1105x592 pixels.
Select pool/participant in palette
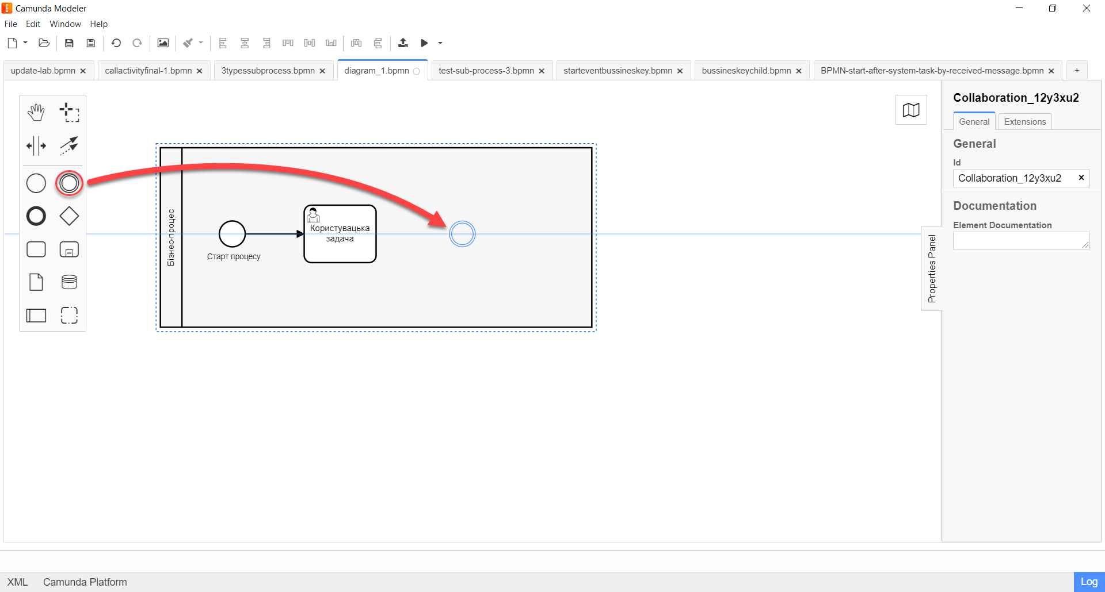(36, 315)
